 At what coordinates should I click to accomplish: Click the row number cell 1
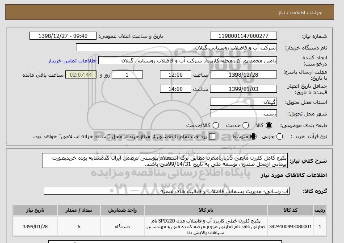coord(320,227)
